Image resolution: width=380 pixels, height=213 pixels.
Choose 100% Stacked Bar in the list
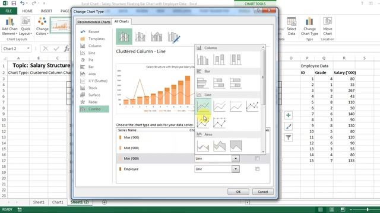click(x=235, y=83)
